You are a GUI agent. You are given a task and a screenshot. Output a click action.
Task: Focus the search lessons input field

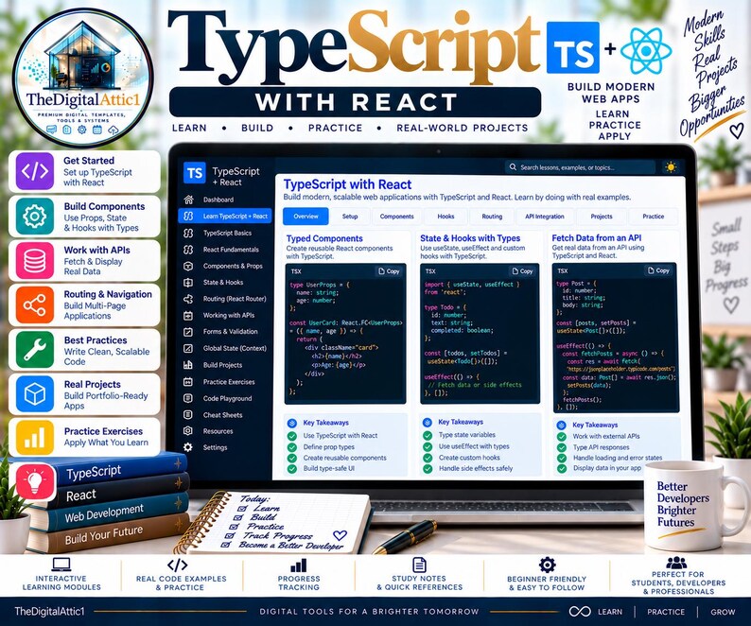tap(580, 167)
